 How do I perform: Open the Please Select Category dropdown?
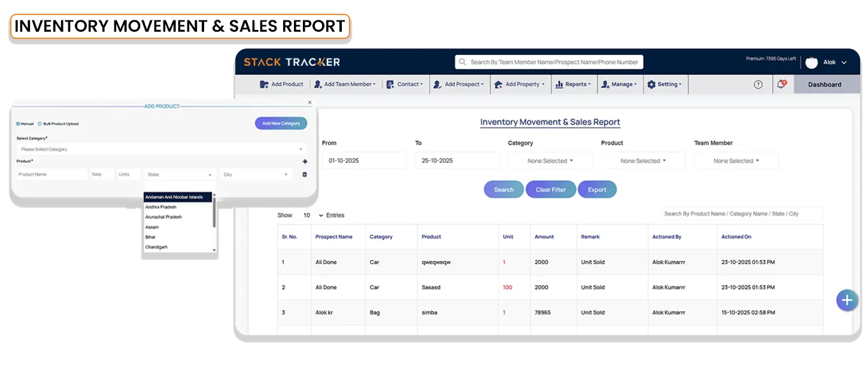tap(160, 149)
